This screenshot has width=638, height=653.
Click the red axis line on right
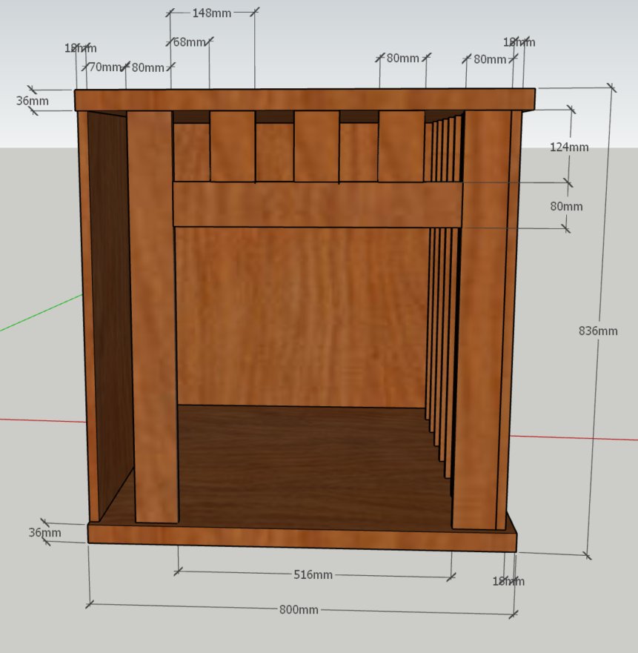pyautogui.click(x=578, y=437)
